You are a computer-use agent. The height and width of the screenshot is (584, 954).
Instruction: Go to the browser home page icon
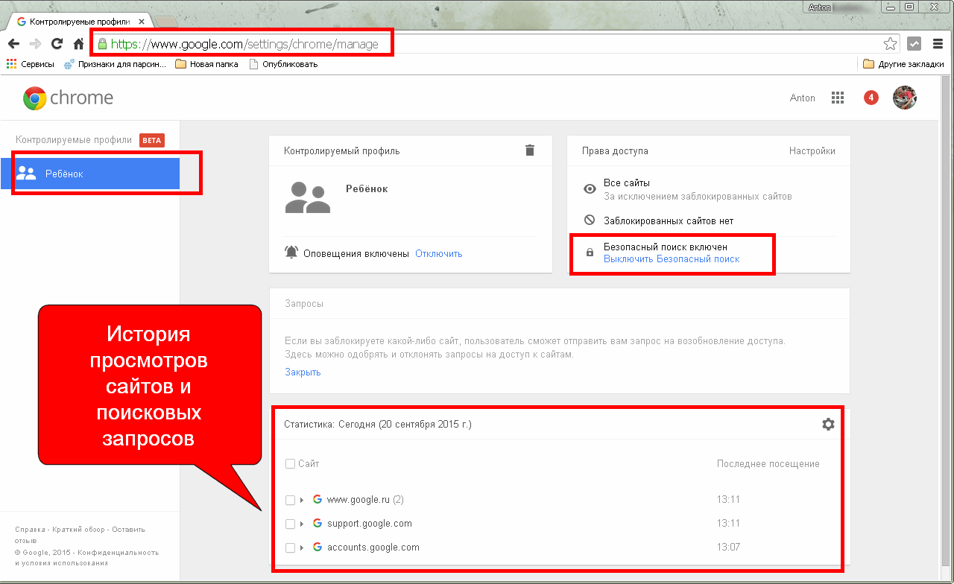click(x=78, y=44)
